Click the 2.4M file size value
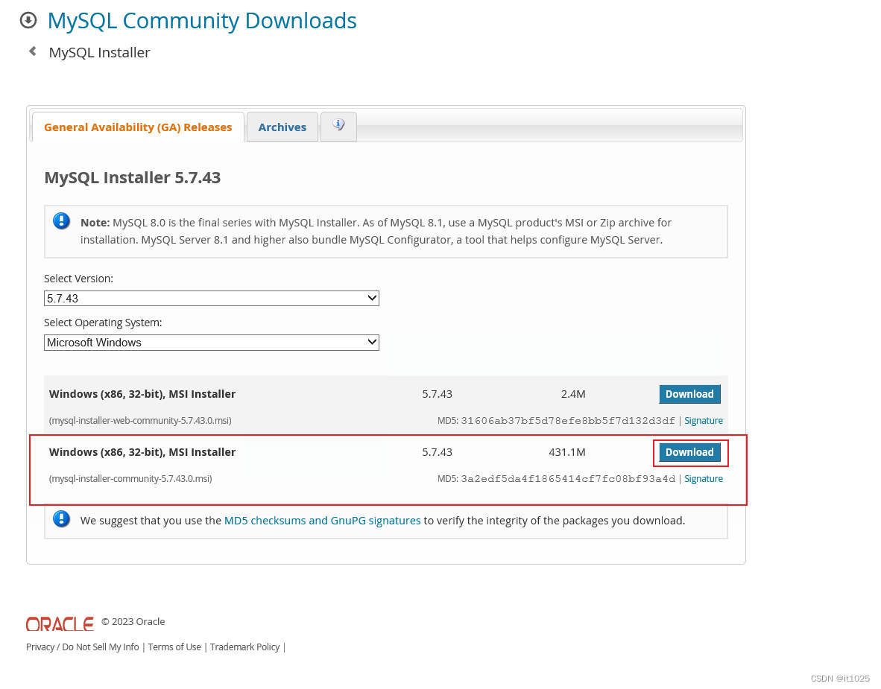The image size is (881, 689). 573,394
